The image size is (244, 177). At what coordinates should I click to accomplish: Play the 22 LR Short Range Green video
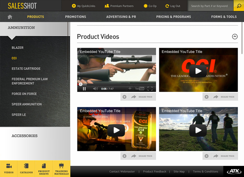tap(116, 130)
